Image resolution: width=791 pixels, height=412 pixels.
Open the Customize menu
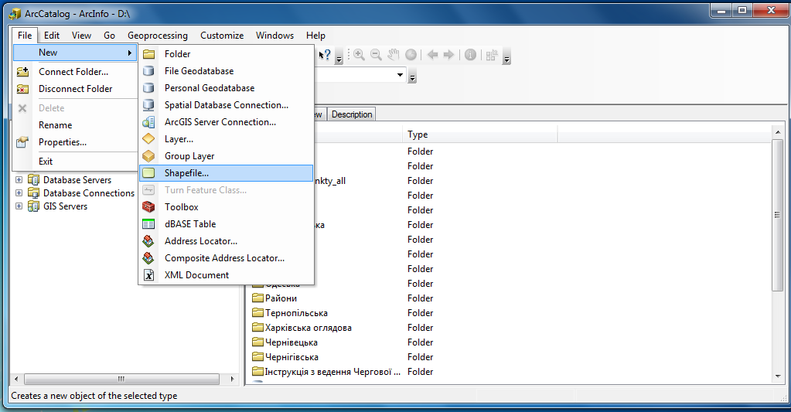pos(222,36)
